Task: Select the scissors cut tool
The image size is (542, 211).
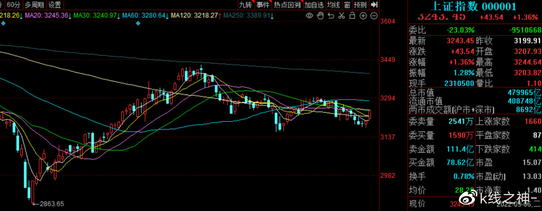Action: [x=341, y=15]
